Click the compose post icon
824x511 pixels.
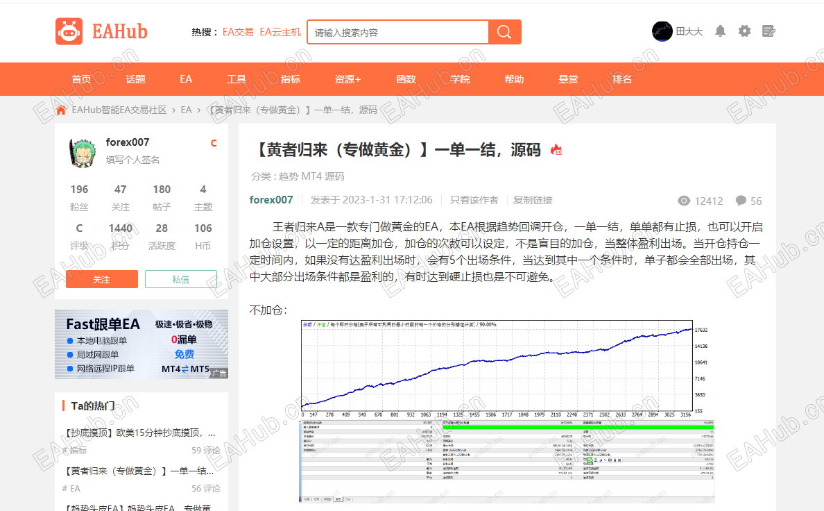(x=769, y=31)
